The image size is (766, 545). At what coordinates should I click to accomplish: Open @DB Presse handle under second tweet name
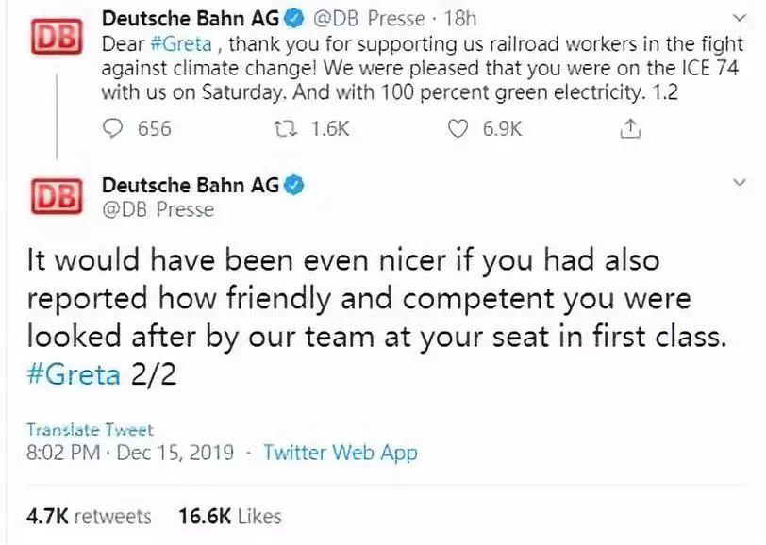[158, 209]
